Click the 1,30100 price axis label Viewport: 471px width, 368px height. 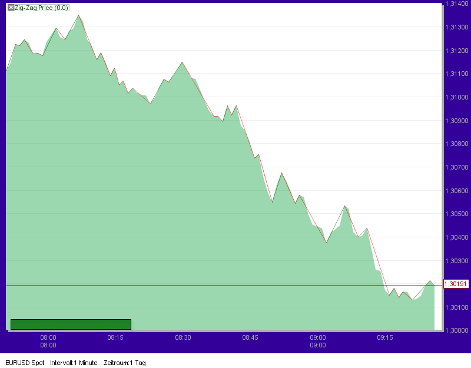tap(457, 307)
